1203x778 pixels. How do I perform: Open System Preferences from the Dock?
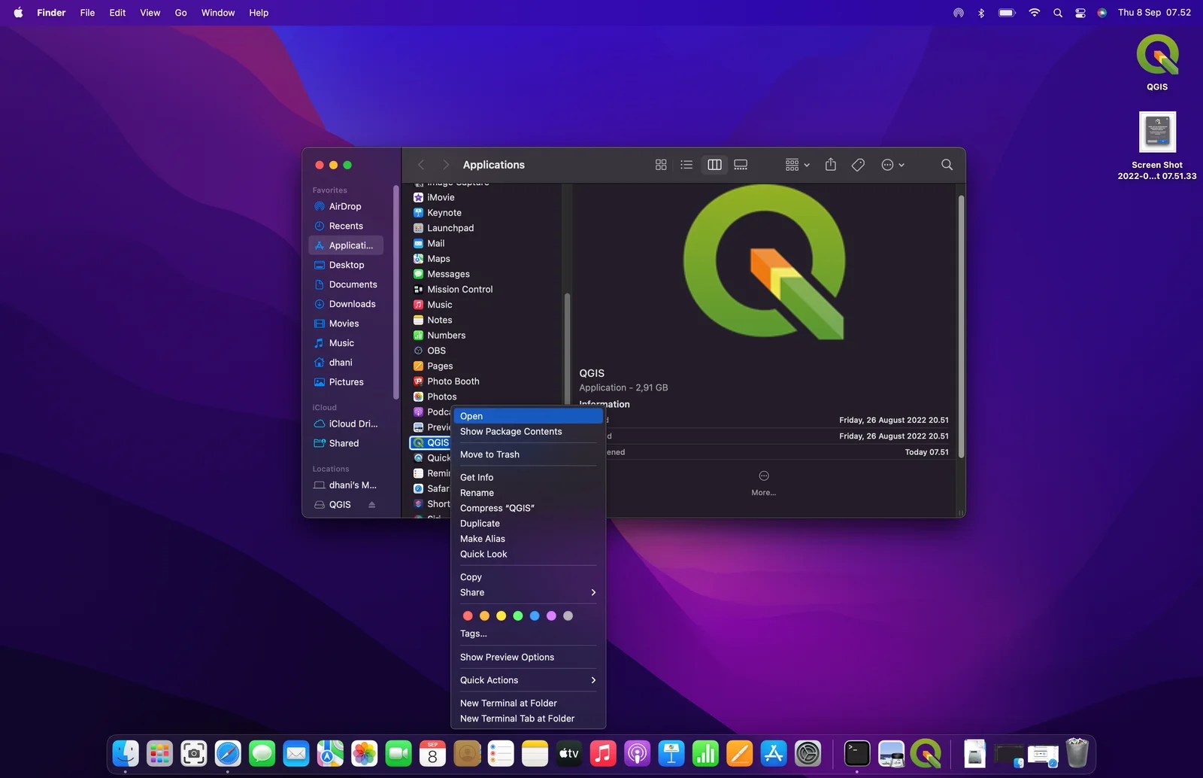tap(808, 753)
